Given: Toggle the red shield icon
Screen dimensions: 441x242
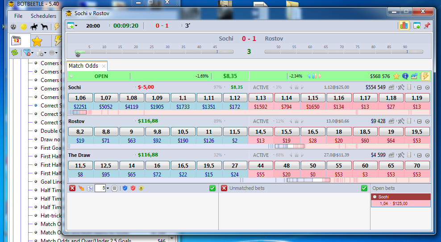Looking at the screenshot, I should (x=133, y=188).
